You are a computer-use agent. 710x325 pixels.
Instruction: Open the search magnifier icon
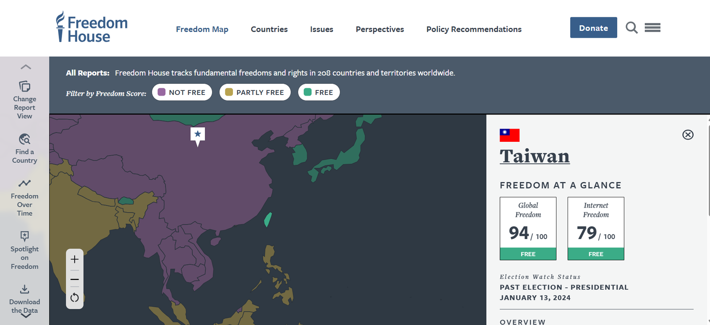(x=631, y=28)
